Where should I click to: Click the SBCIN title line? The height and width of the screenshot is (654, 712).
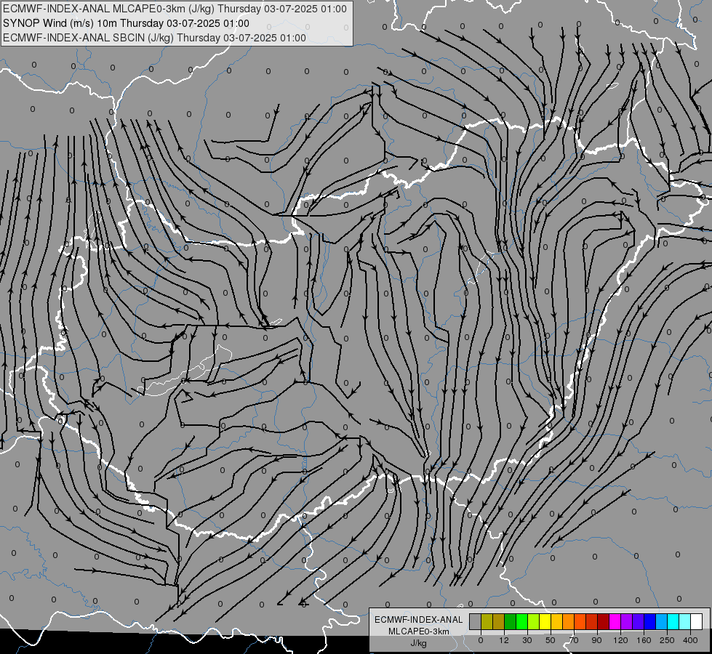(154, 38)
